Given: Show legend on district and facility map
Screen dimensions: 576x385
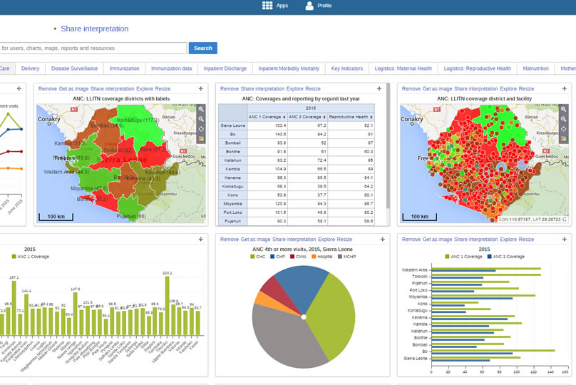Looking at the screenshot, I should (565, 138).
